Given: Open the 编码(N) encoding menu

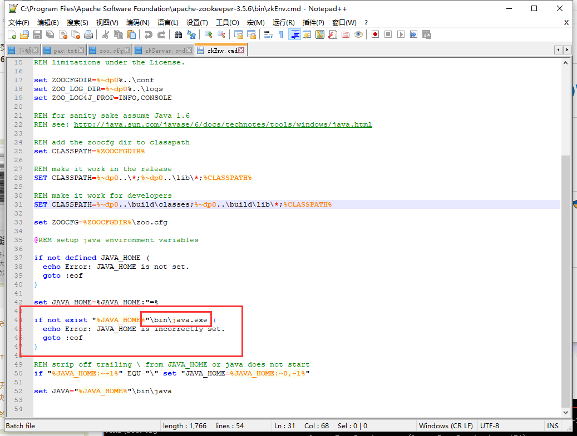Looking at the screenshot, I should pyautogui.click(x=137, y=22).
